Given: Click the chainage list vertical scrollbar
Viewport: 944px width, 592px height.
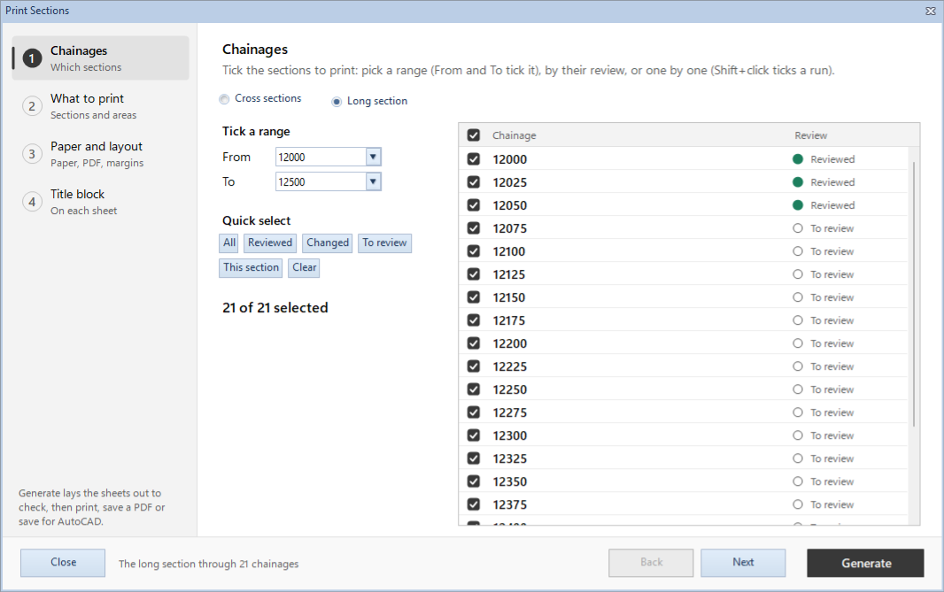Looking at the screenshot, I should click(x=914, y=295).
